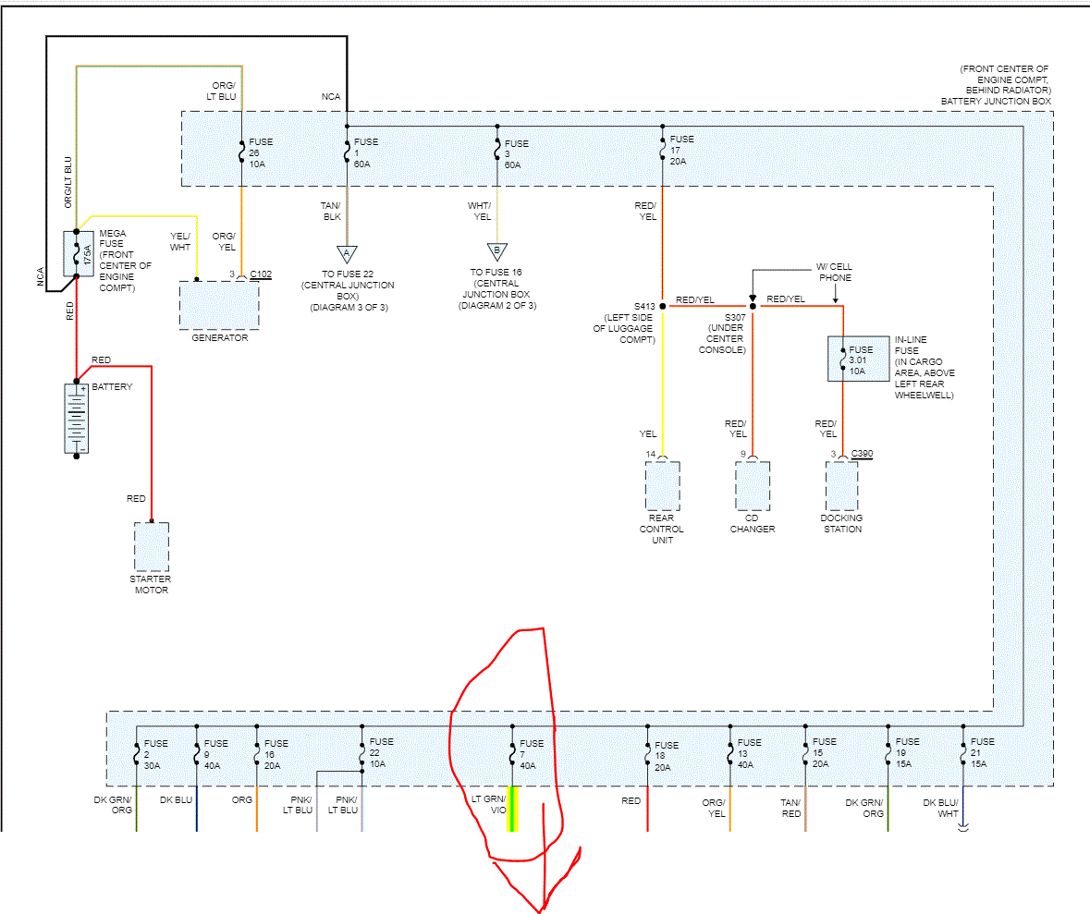The height and width of the screenshot is (914, 1090).
Task: Click the IN-LINE FUSE location description
Action: coord(925,368)
